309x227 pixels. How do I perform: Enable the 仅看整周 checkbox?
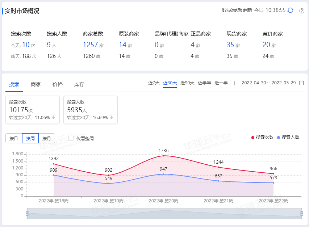(71, 138)
